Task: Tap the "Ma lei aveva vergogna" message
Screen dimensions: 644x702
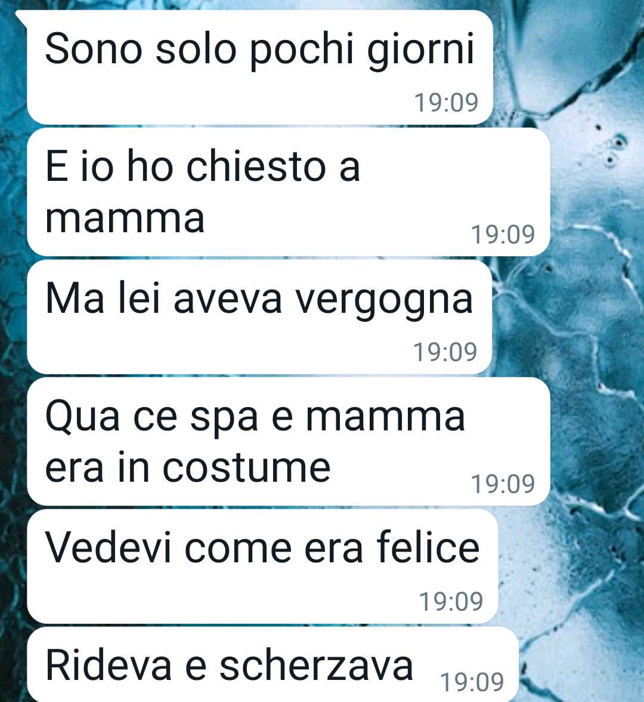Action: tap(259, 317)
